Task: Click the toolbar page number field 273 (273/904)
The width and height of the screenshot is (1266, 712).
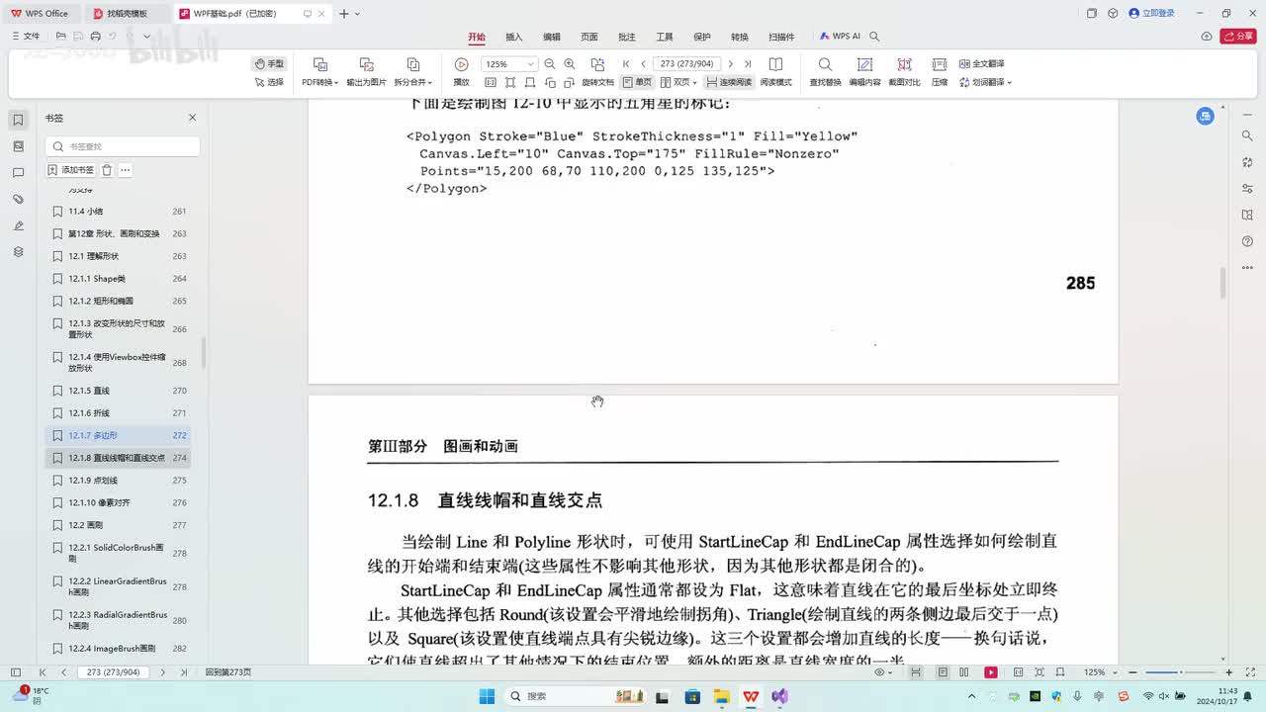Action: tap(687, 64)
